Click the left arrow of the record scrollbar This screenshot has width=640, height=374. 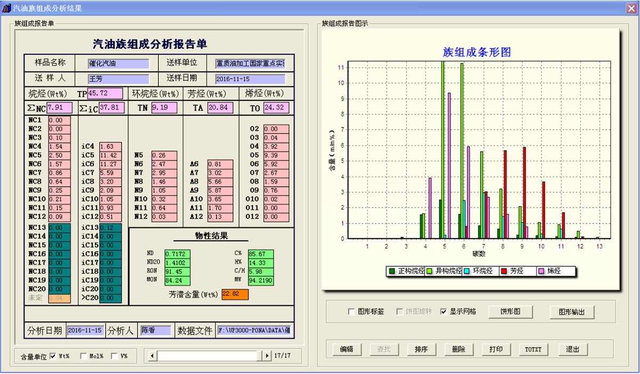[151, 355]
